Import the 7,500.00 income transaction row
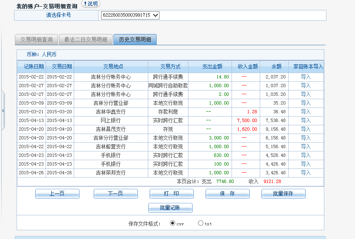Viewport: 355px width, 239px height. (x=306, y=120)
